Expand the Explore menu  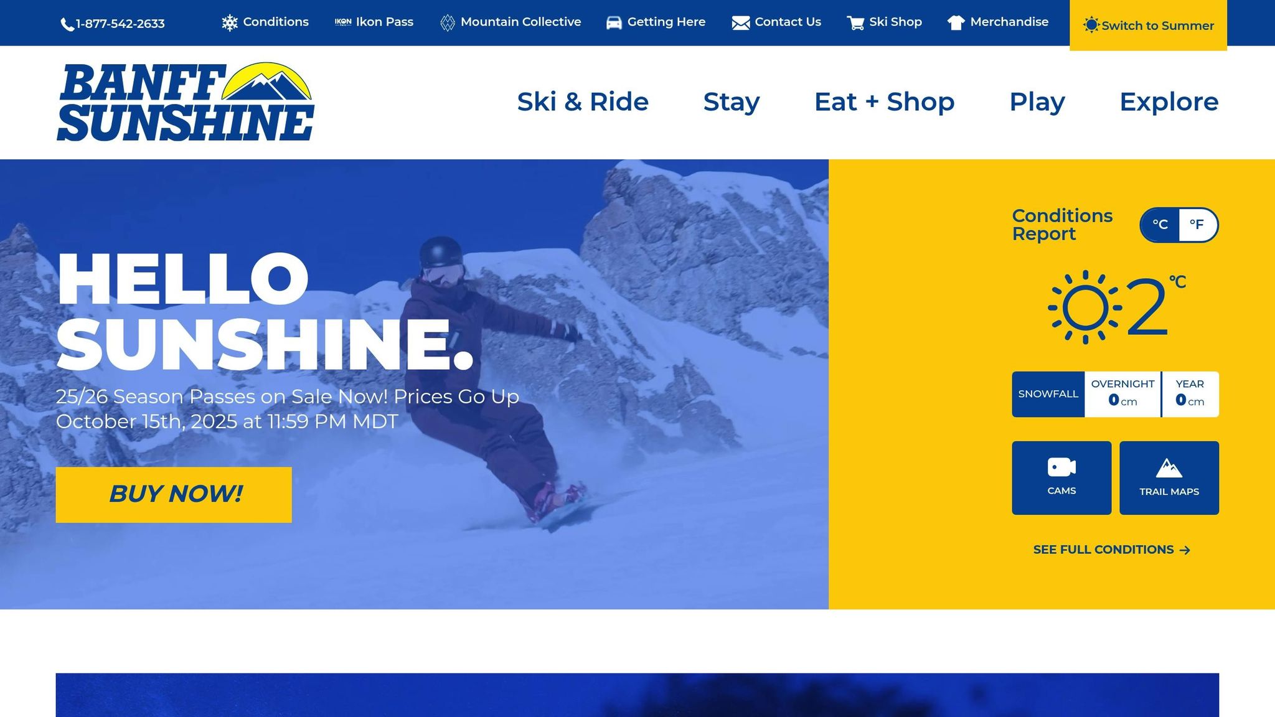click(x=1169, y=102)
